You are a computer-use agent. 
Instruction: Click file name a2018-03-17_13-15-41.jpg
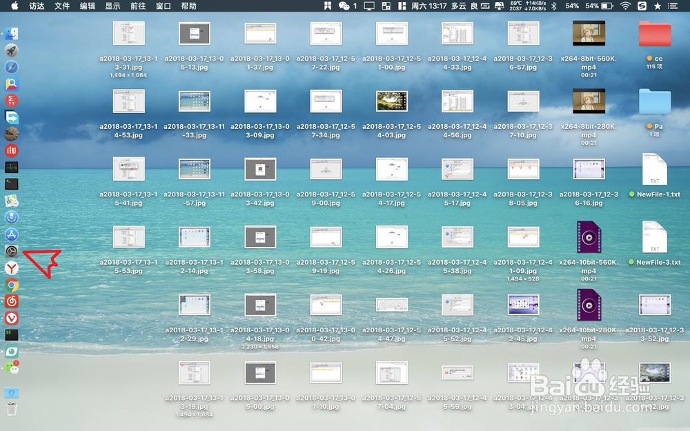pos(128,199)
